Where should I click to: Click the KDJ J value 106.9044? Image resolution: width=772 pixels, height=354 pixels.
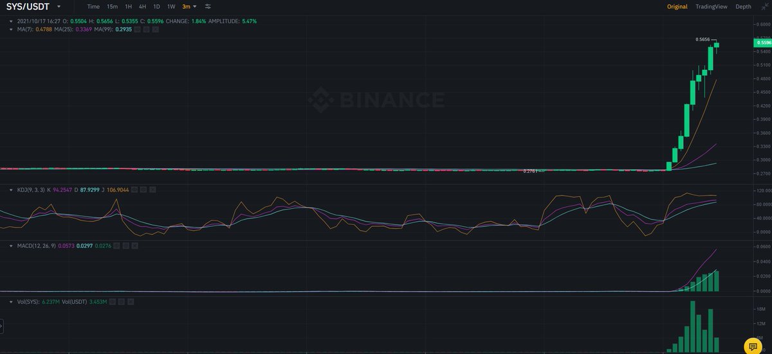[118, 190]
